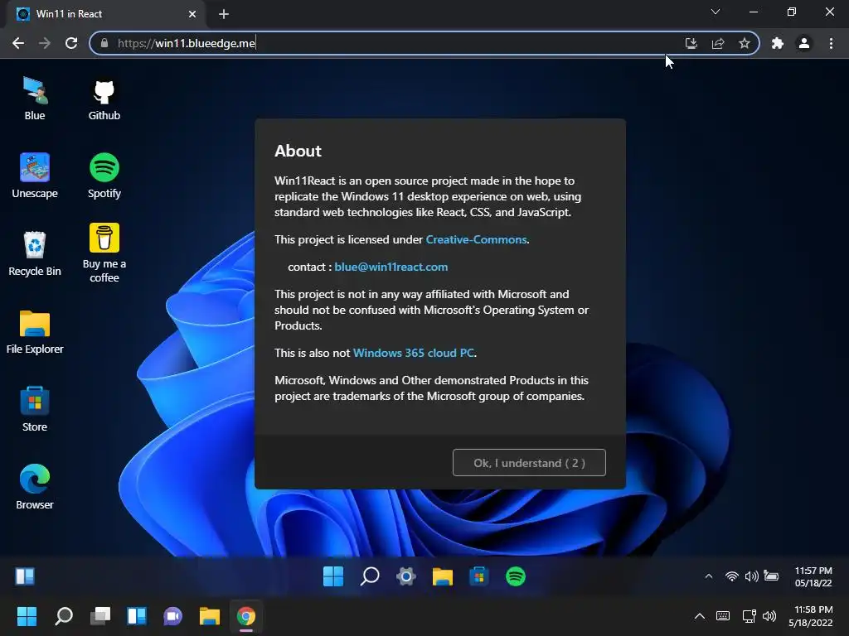Close the Win11 in React tab
849x636 pixels.
(x=192, y=14)
